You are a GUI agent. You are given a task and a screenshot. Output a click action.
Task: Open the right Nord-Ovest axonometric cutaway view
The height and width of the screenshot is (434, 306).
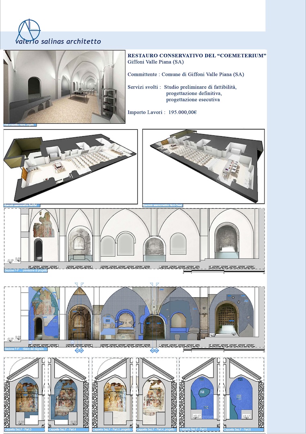point(203,166)
